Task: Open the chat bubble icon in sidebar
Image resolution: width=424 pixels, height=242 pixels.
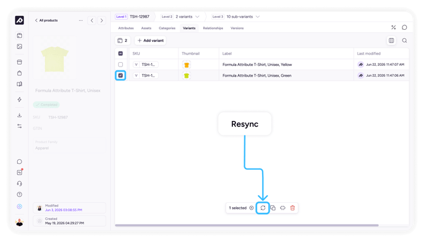Action: [x=20, y=162]
